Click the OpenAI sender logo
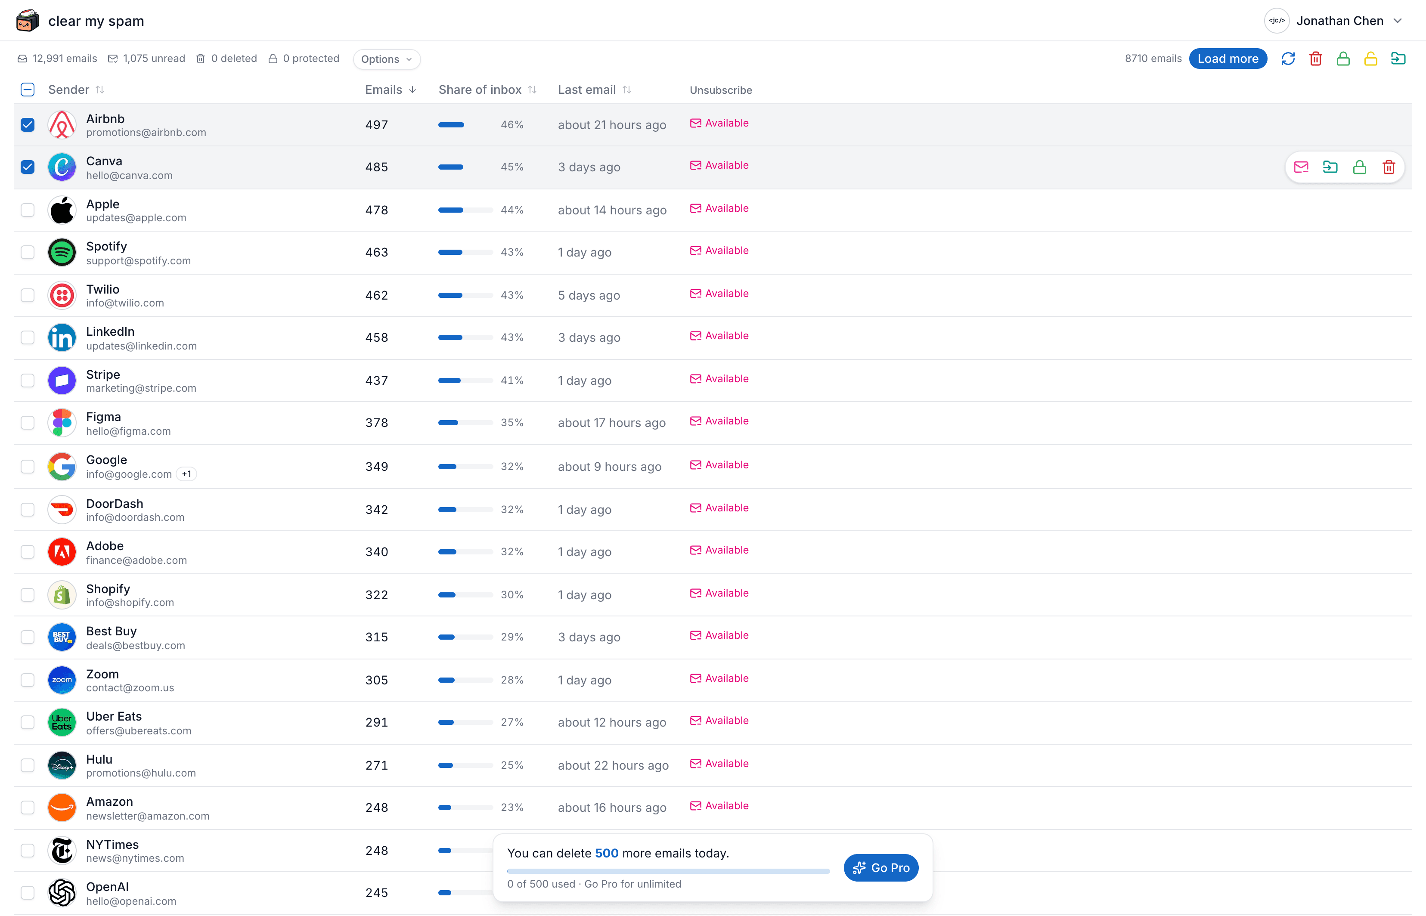Image resolution: width=1426 pixels, height=916 pixels. click(x=62, y=893)
